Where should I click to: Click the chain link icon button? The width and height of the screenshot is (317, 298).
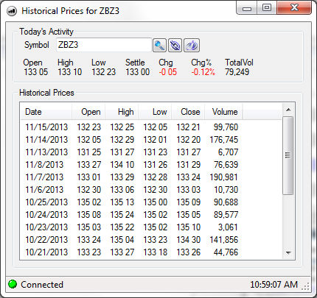pyautogui.click(x=175, y=45)
